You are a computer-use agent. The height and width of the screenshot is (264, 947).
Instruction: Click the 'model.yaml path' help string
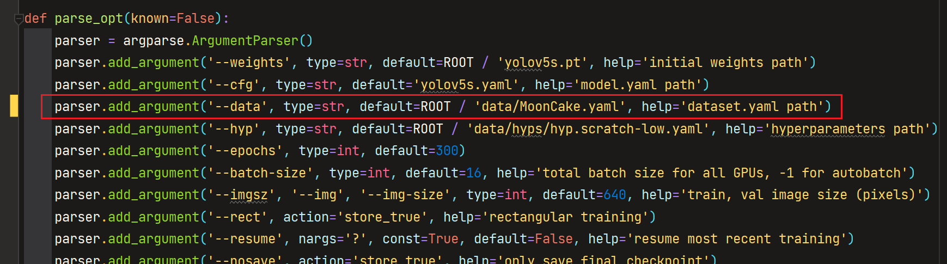tap(638, 85)
